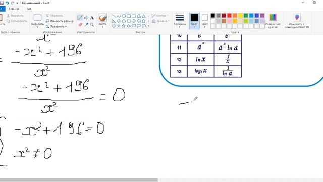Pick the red color swatch
The image size is (323, 182).
coord(229,16)
